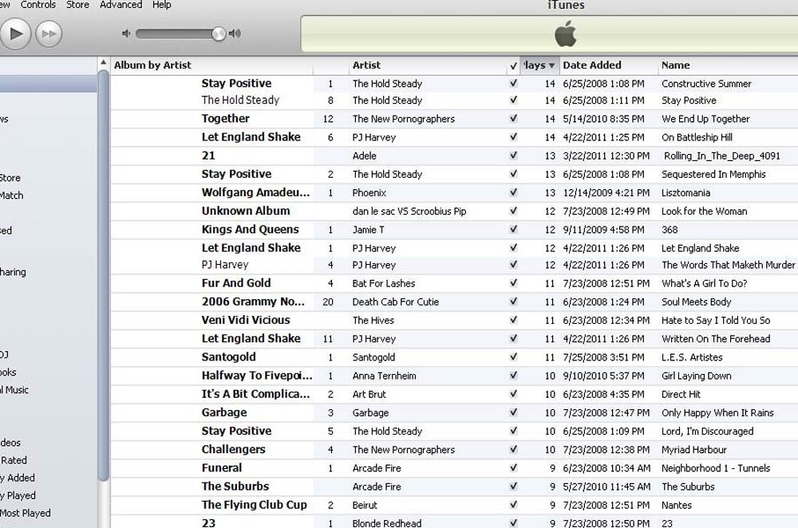Image resolution: width=798 pixels, height=528 pixels.
Task: Select the song L.E.S. Artistes
Action: coord(692,357)
